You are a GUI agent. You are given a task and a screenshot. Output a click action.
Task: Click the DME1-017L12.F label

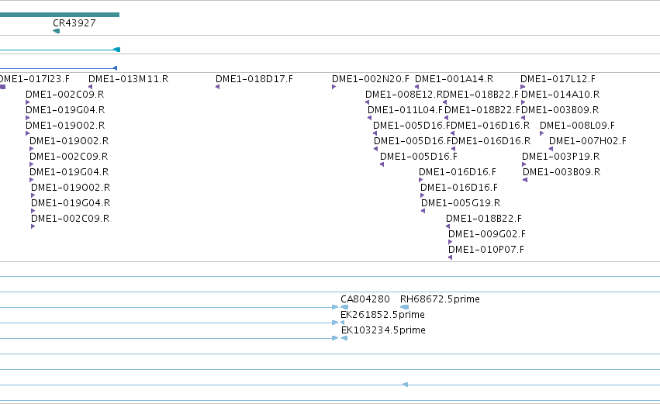(x=558, y=79)
